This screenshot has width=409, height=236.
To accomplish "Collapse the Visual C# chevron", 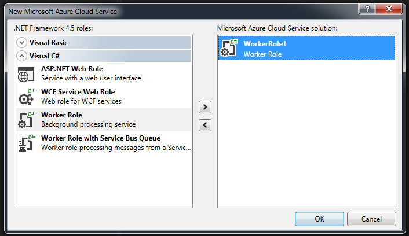I will (x=22, y=56).
